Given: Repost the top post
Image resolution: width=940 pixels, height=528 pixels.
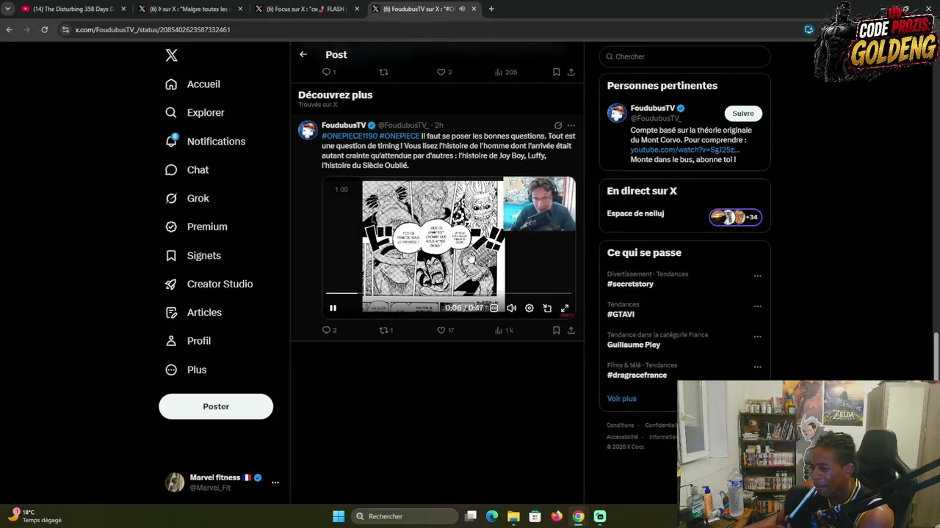Looking at the screenshot, I should (x=383, y=72).
